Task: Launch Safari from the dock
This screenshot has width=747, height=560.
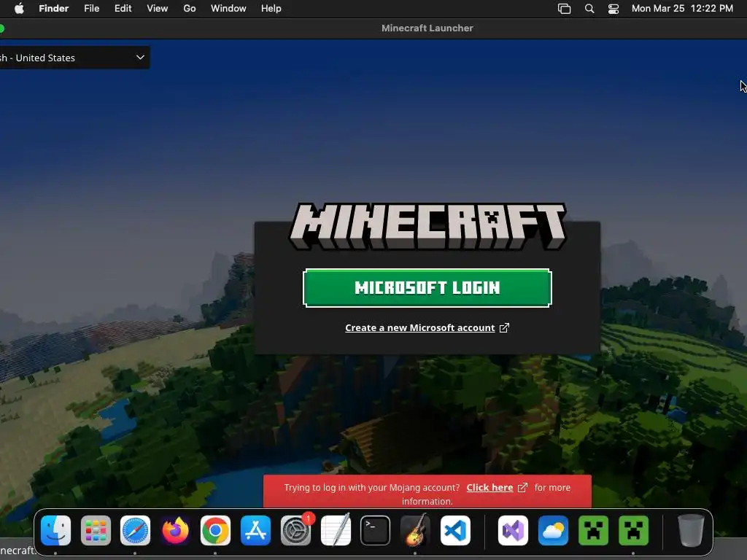Action: pos(135,531)
